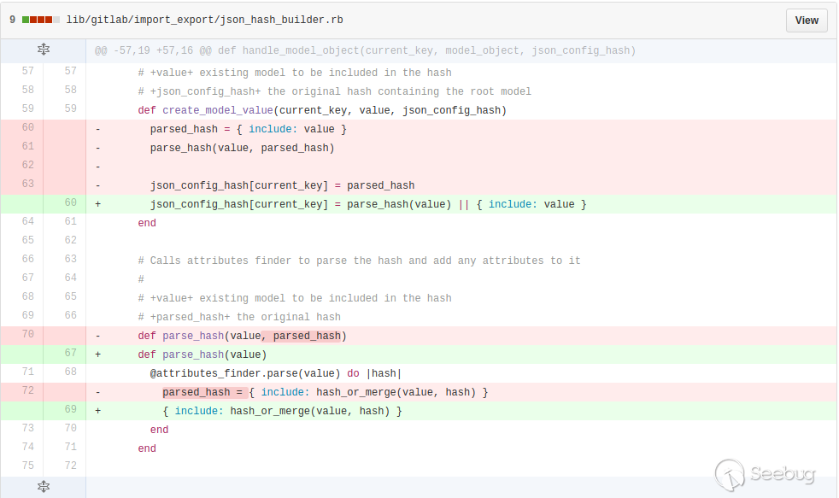Select new line number 67 on added line
The height and width of the screenshot is (498, 839).
tap(70, 354)
